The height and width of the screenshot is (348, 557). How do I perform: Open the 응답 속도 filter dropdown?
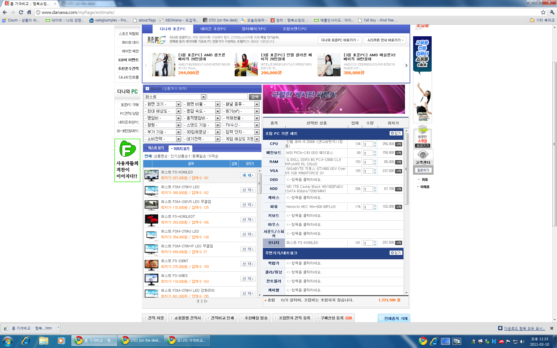(x=202, y=111)
